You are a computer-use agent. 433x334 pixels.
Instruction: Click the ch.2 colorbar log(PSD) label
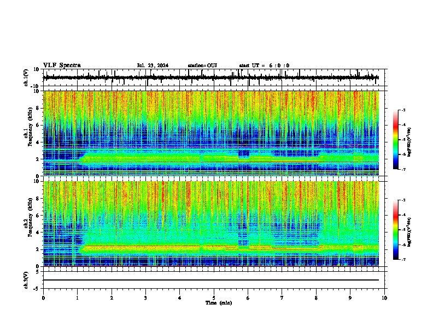409,232
